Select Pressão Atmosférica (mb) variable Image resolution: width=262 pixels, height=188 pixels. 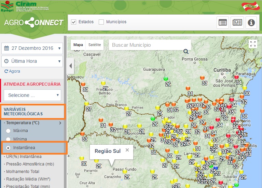tap(30, 164)
